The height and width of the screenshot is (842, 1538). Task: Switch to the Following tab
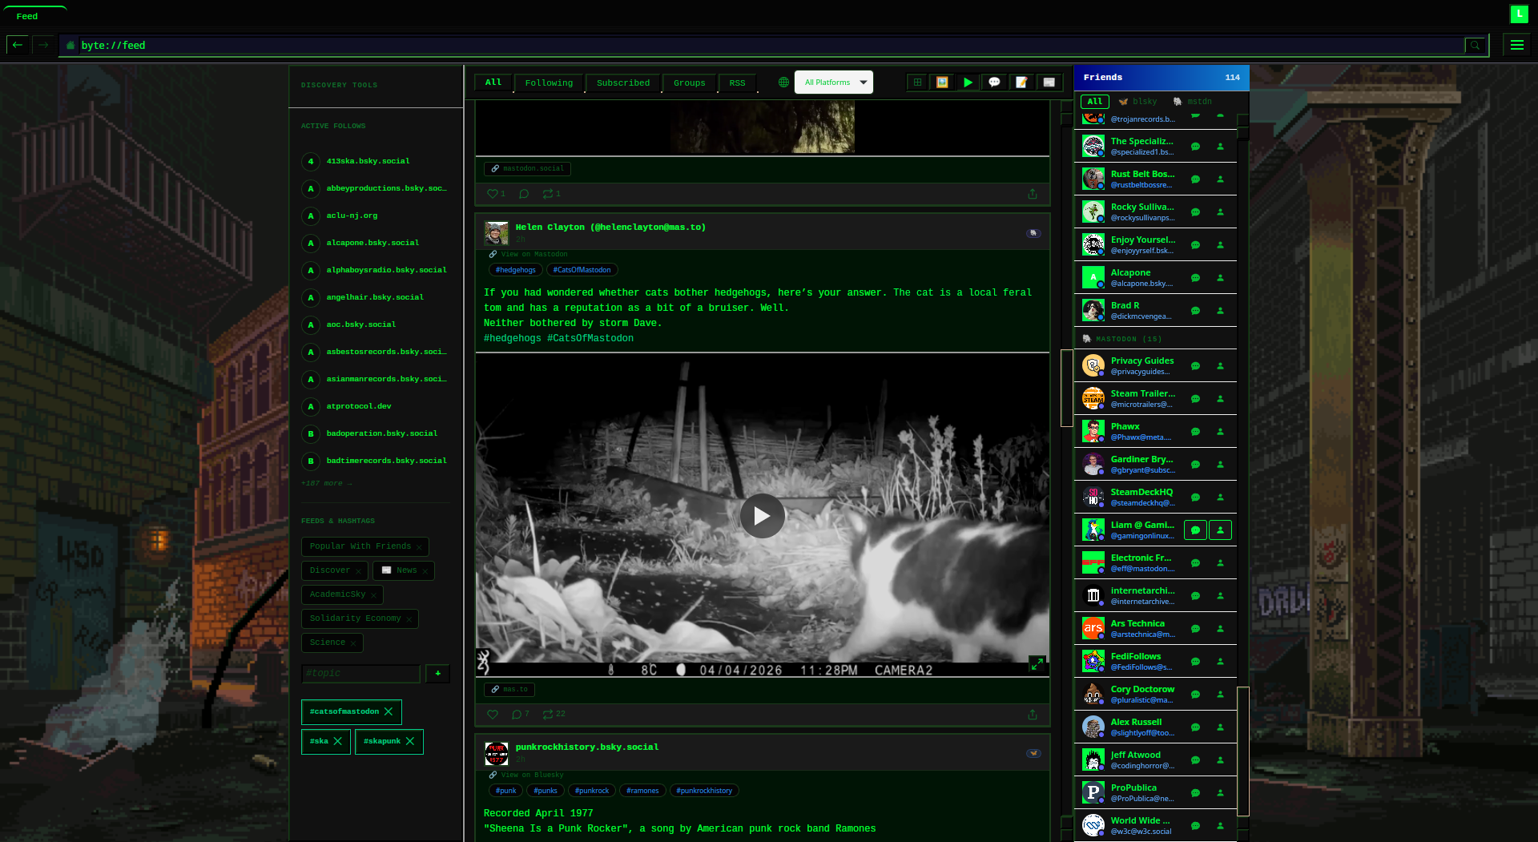[549, 83]
